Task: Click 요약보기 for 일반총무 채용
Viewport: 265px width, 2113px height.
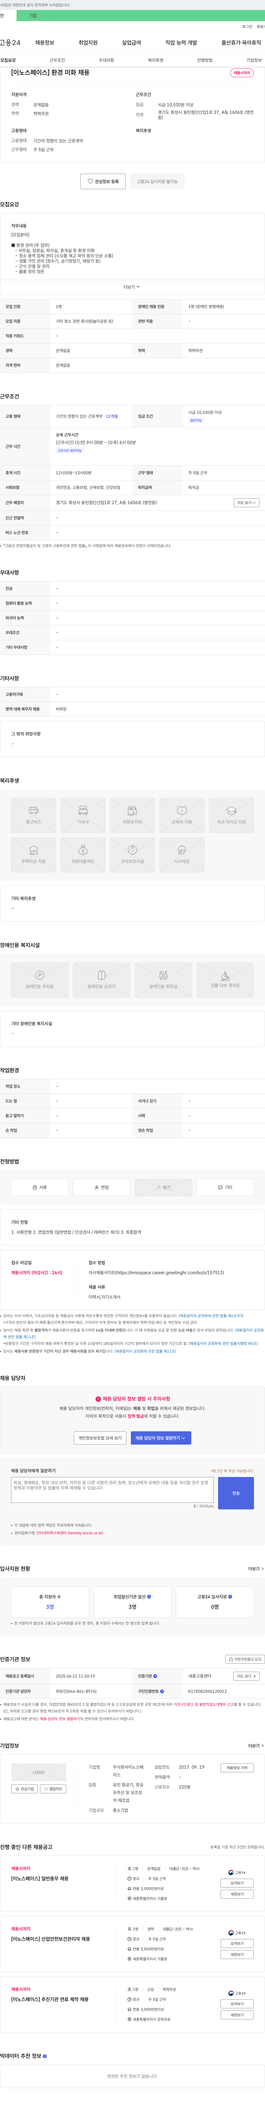Action: [x=237, y=1883]
